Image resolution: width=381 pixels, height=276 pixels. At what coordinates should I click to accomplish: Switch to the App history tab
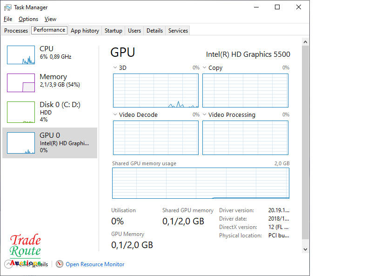[85, 31]
